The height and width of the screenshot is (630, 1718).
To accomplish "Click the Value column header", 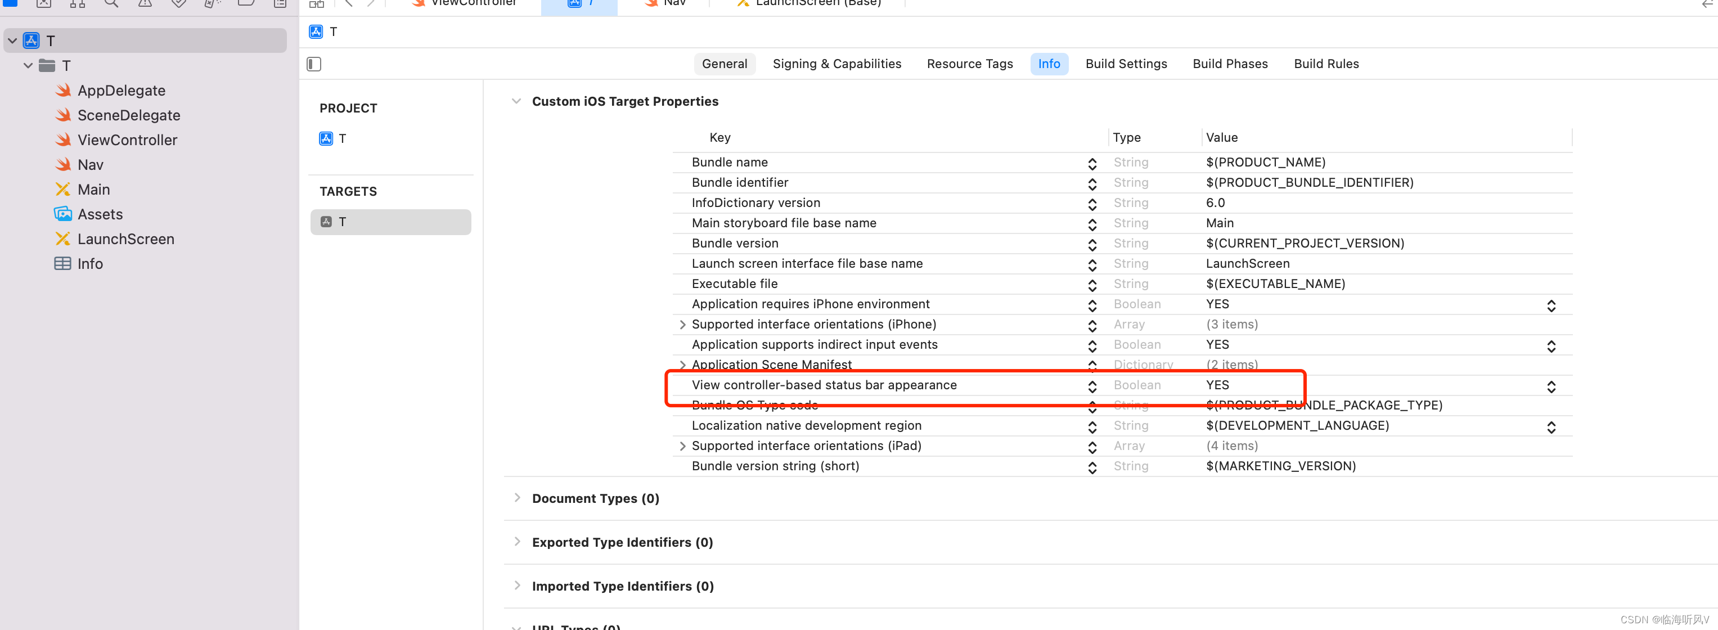I will click(1221, 137).
